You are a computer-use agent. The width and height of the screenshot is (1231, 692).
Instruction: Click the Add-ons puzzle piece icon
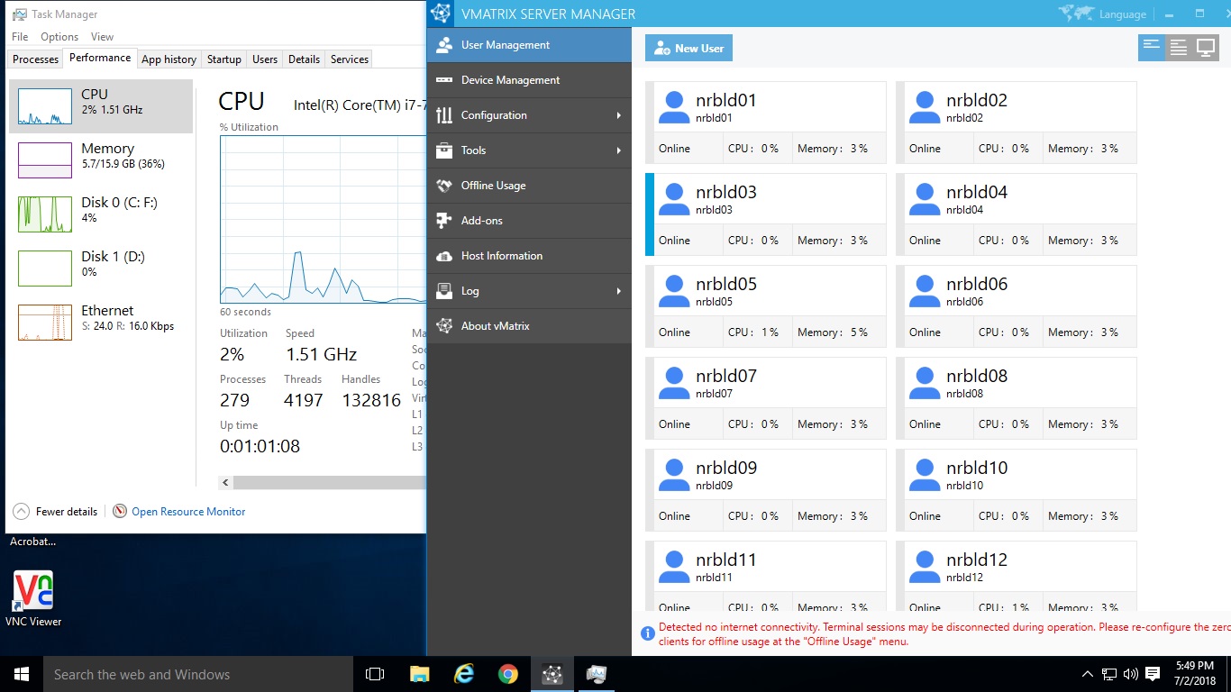pyautogui.click(x=443, y=221)
